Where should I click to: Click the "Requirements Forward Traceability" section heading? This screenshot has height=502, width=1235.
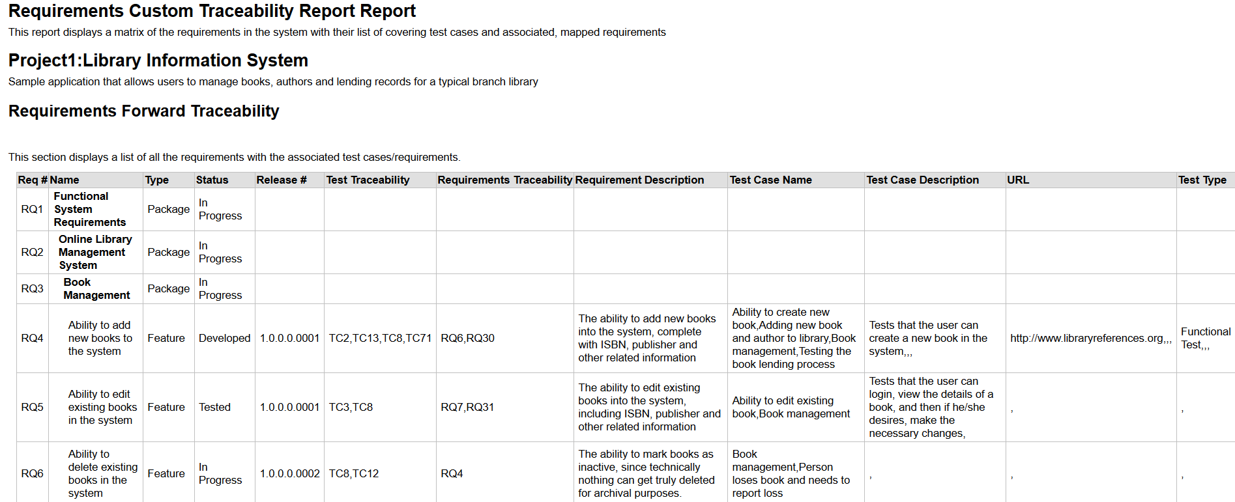pos(144,111)
